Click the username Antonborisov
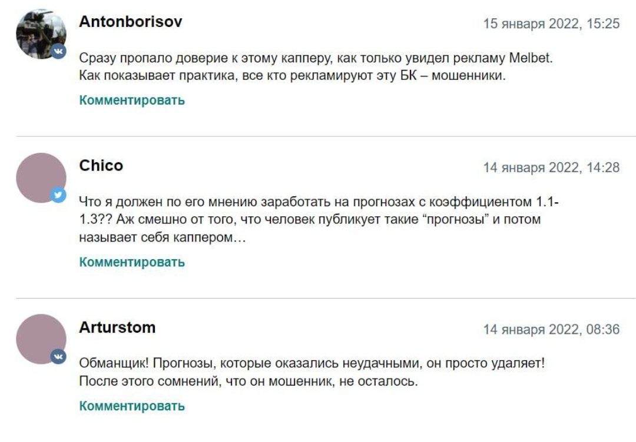The image size is (636, 442). [x=131, y=21]
